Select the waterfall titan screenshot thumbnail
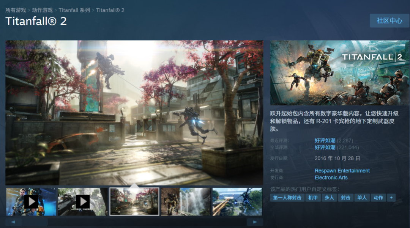The height and width of the screenshot is (228, 410). (186, 201)
